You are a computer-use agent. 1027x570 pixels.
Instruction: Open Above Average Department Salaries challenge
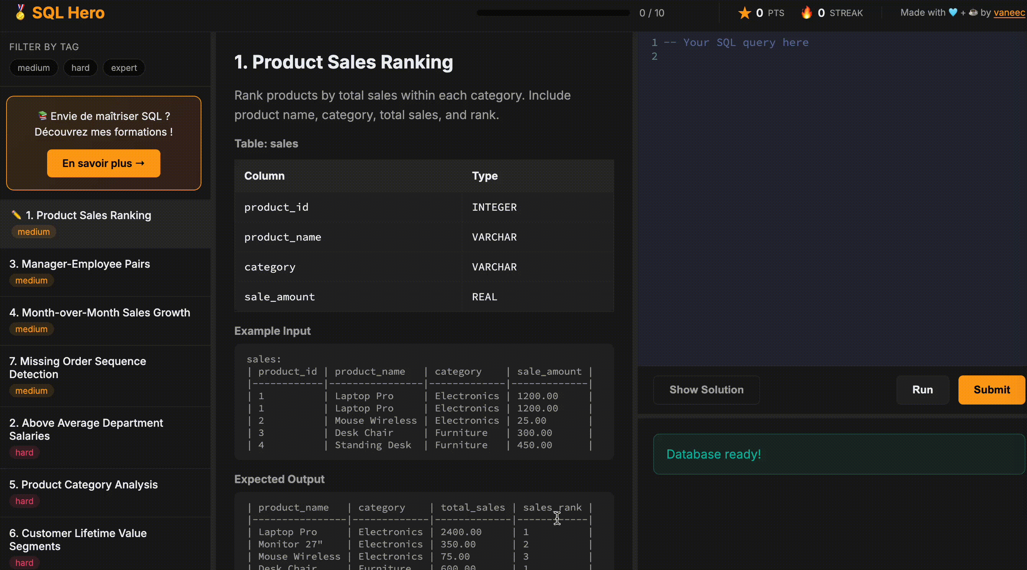pos(86,429)
